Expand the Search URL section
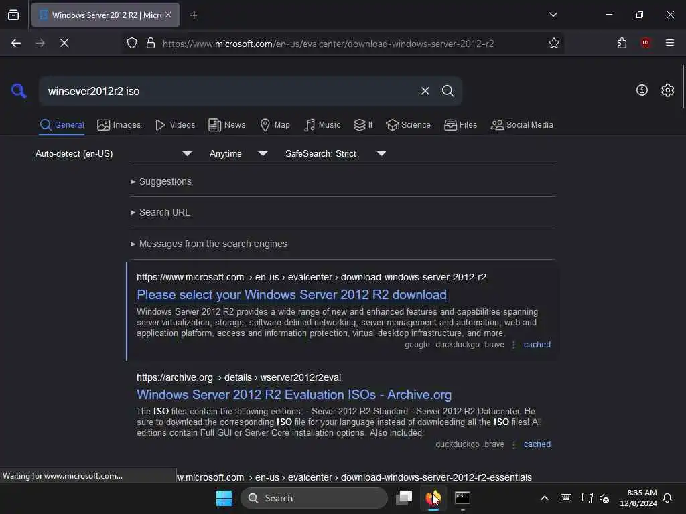This screenshot has width=686, height=514. pyautogui.click(x=160, y=212)
